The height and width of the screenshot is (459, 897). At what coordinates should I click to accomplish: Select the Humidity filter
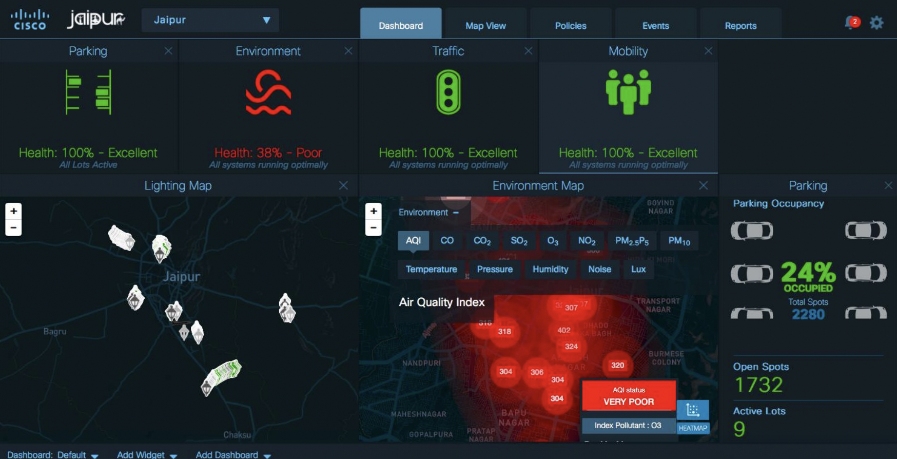tap(550, 269)
